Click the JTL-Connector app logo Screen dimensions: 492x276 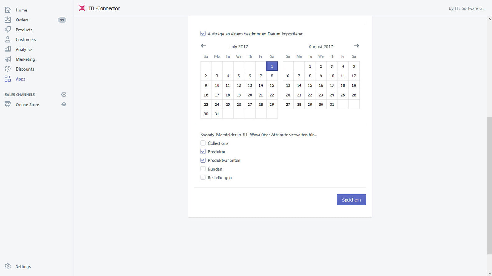click(81, 8)
